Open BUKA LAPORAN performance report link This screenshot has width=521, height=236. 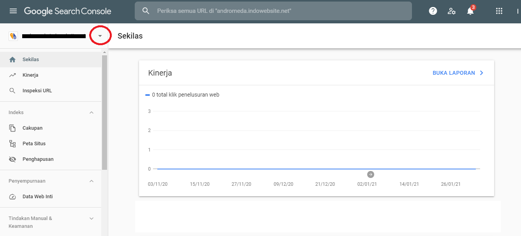[x=454, y=73]
